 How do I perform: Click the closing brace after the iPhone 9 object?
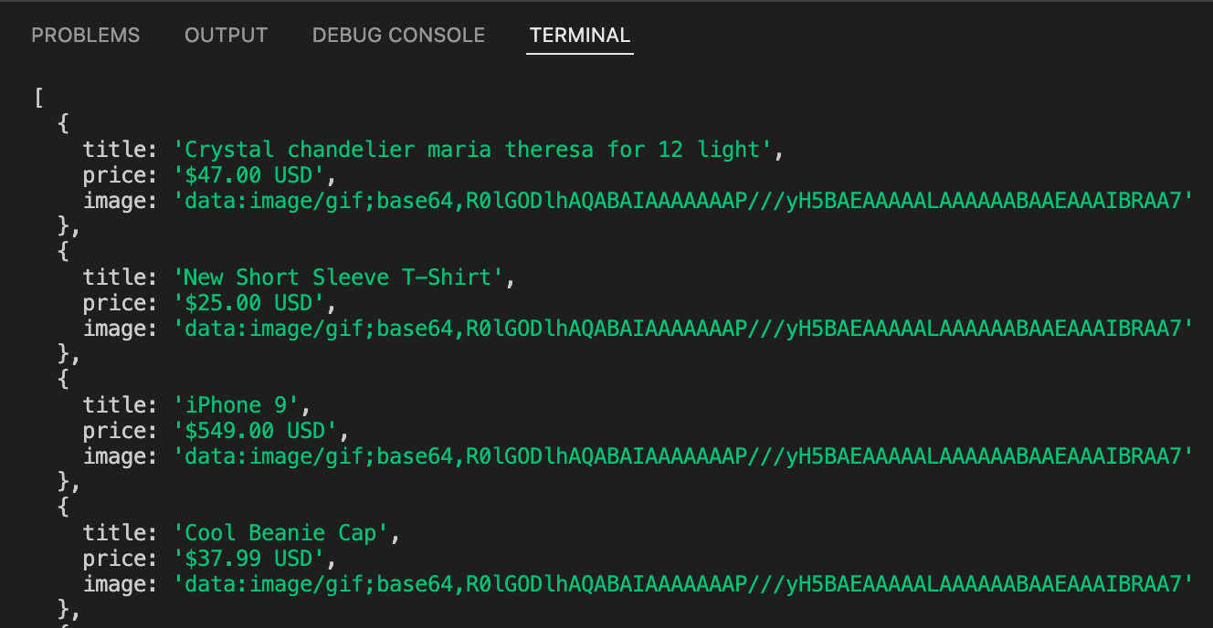[63, 482]
